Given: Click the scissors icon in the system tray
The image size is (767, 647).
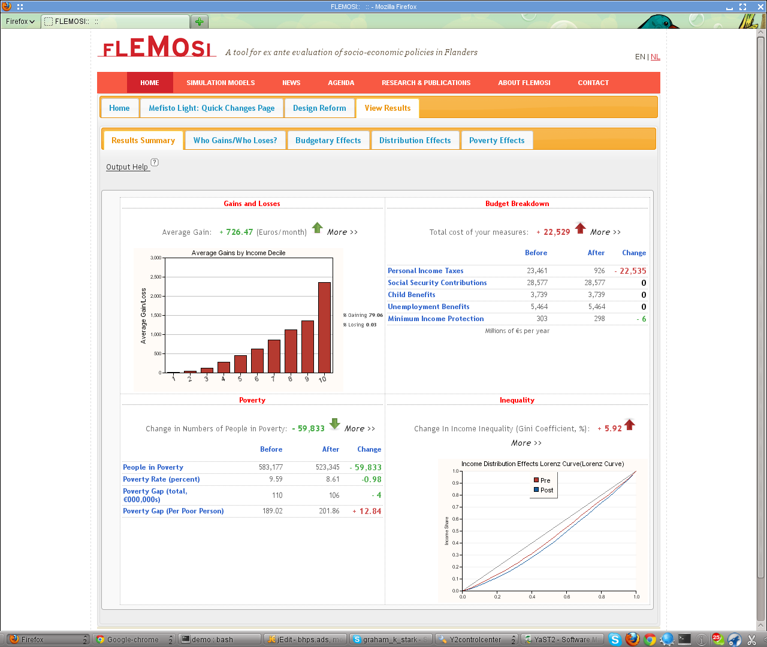Looking at the screenshot, I should pos(751,639).
